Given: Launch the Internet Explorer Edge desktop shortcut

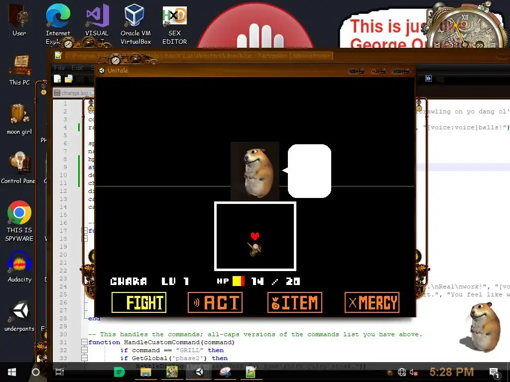Looking at the screenshot, I should (58, 23).
